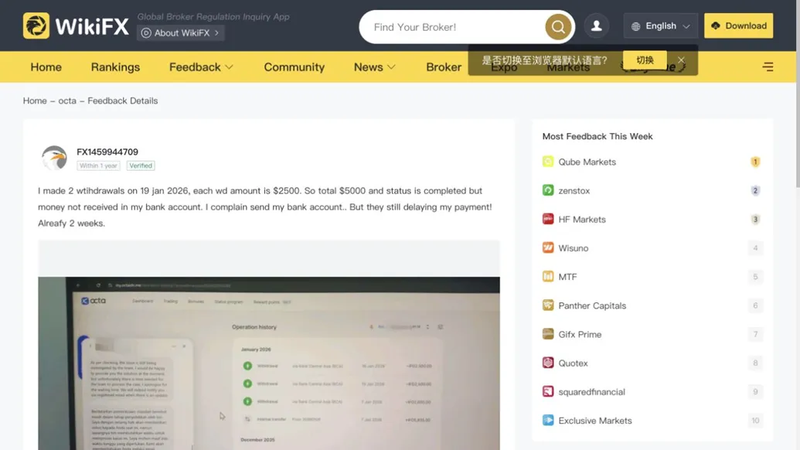Click the MTF logo icon
The image size is (800, 450).
pos(548,277)
